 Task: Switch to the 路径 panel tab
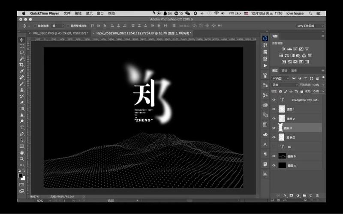pos(294,71)
